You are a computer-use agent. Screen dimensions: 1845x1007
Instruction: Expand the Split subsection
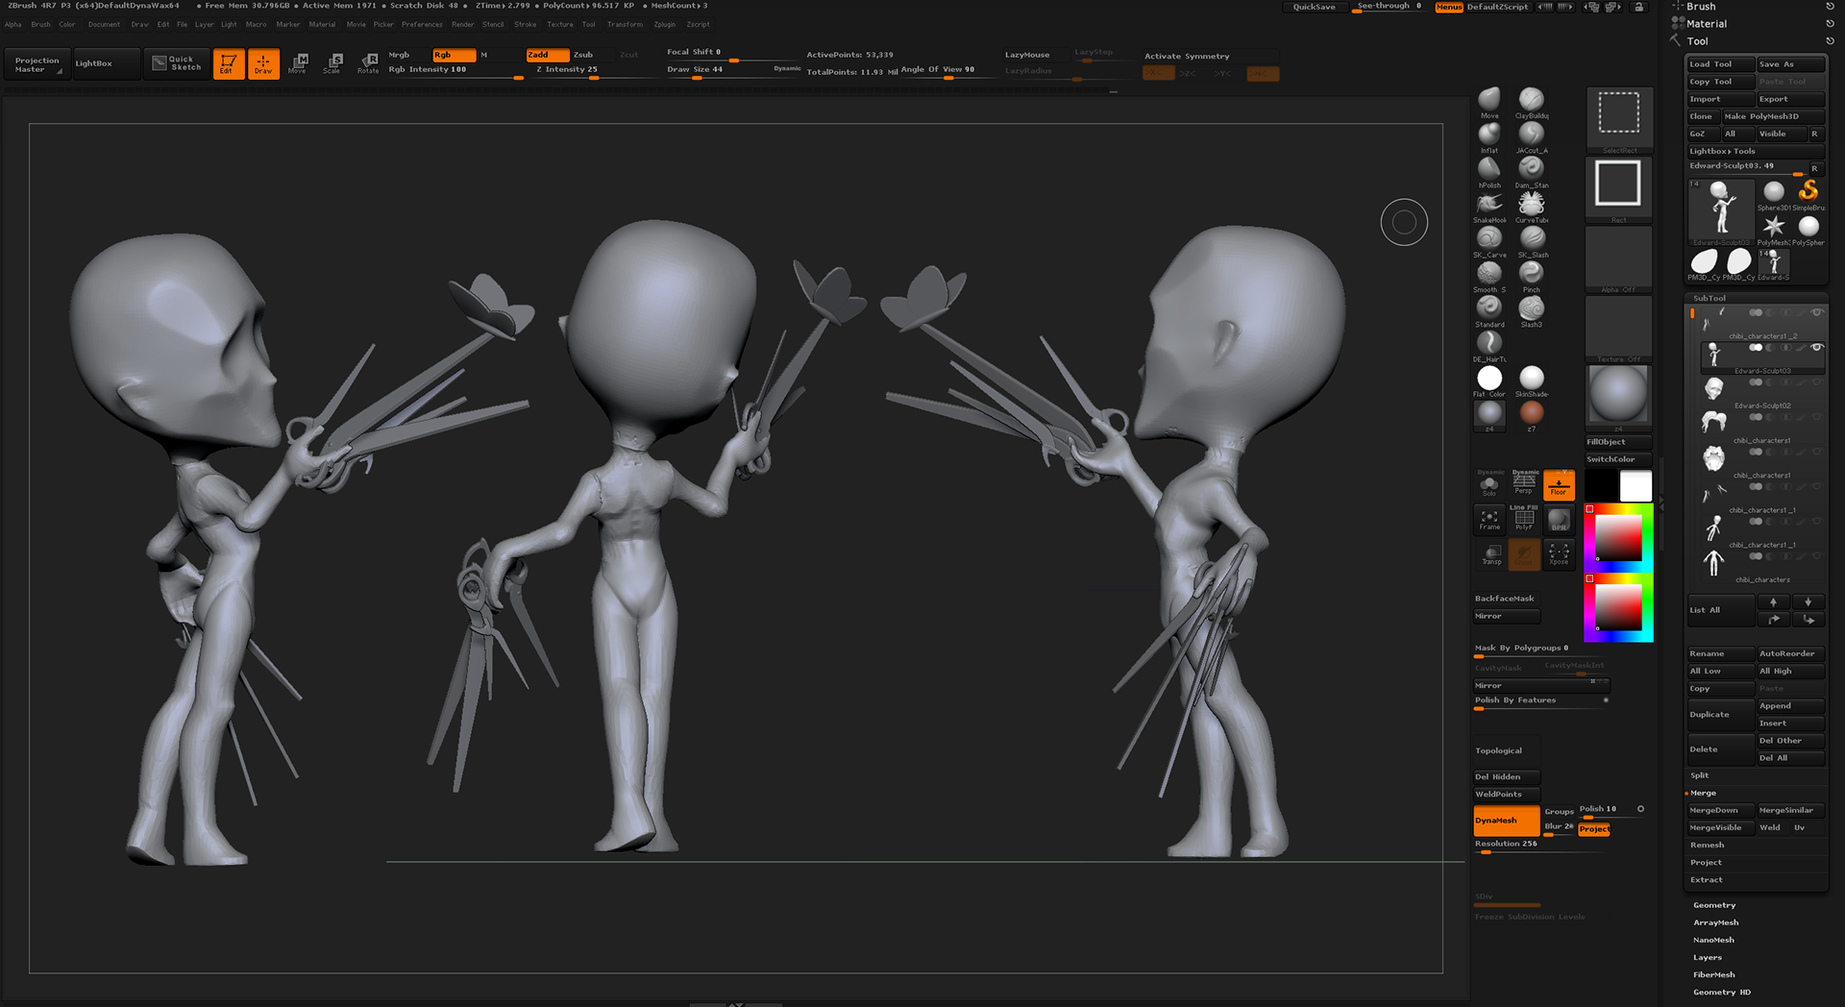pyautogui.click(x=1700, y=775)
